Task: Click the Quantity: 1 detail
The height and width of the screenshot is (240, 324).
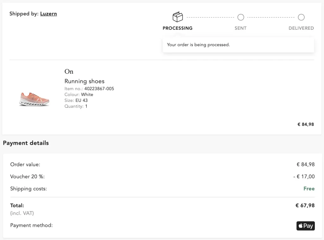Action: click(76, 106)
